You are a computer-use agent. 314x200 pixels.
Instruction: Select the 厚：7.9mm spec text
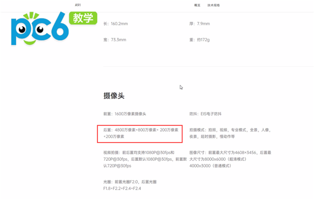tap(200, 23)
